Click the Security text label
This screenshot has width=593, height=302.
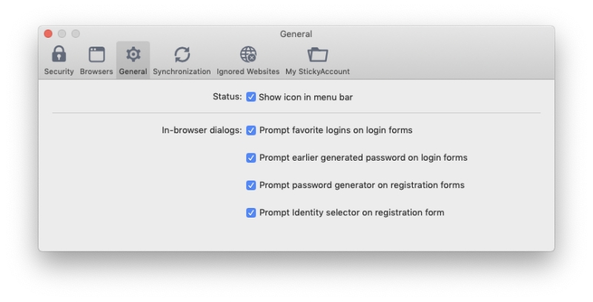pos(59,71)
